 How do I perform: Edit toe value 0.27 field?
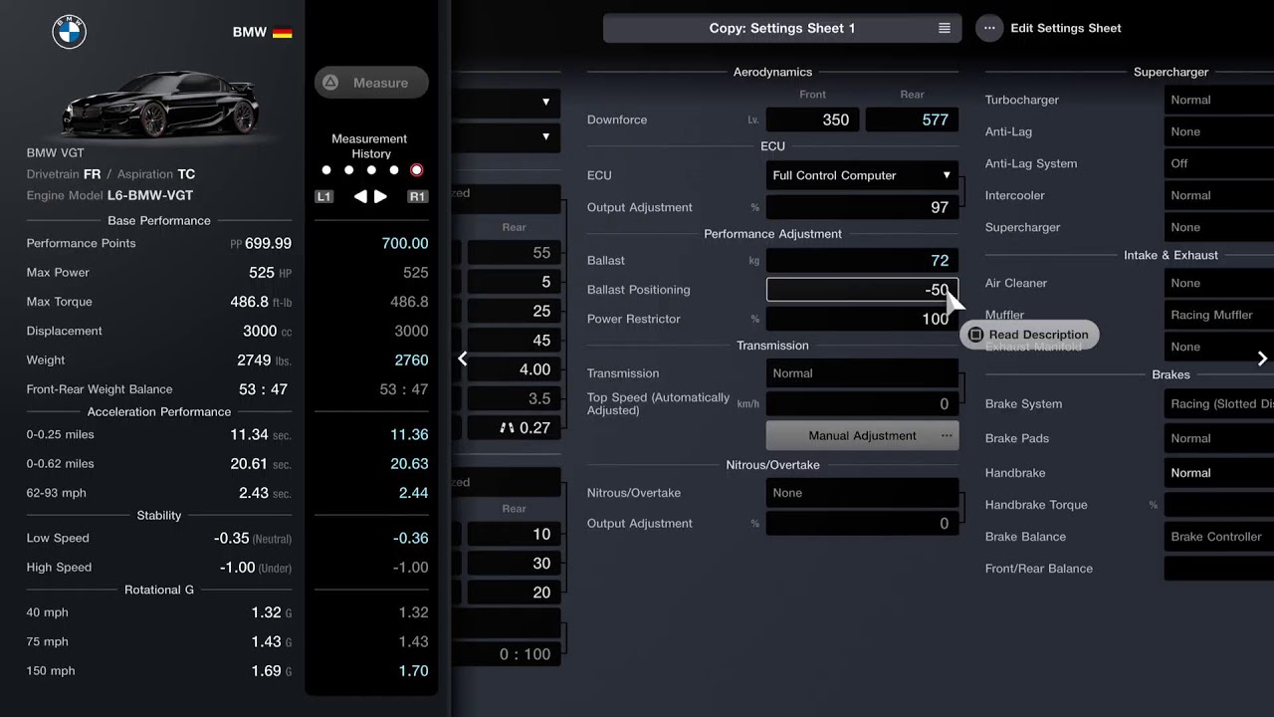[514, 428]
